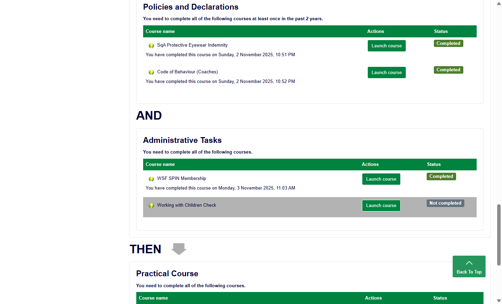502x304 pixels.
Task: Launch the SqA Protective Eyewear Indemnity course
Action: (x=387, y=46)
